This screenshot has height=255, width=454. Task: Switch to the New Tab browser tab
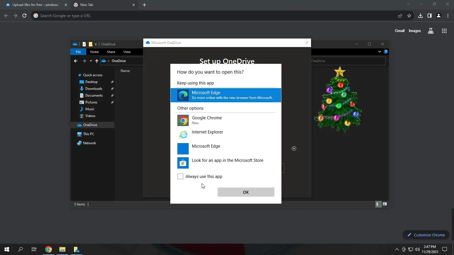pos(104,5)
